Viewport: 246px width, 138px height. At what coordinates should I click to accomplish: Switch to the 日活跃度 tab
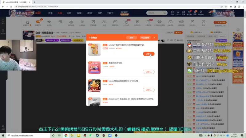[x=191, y=36]
